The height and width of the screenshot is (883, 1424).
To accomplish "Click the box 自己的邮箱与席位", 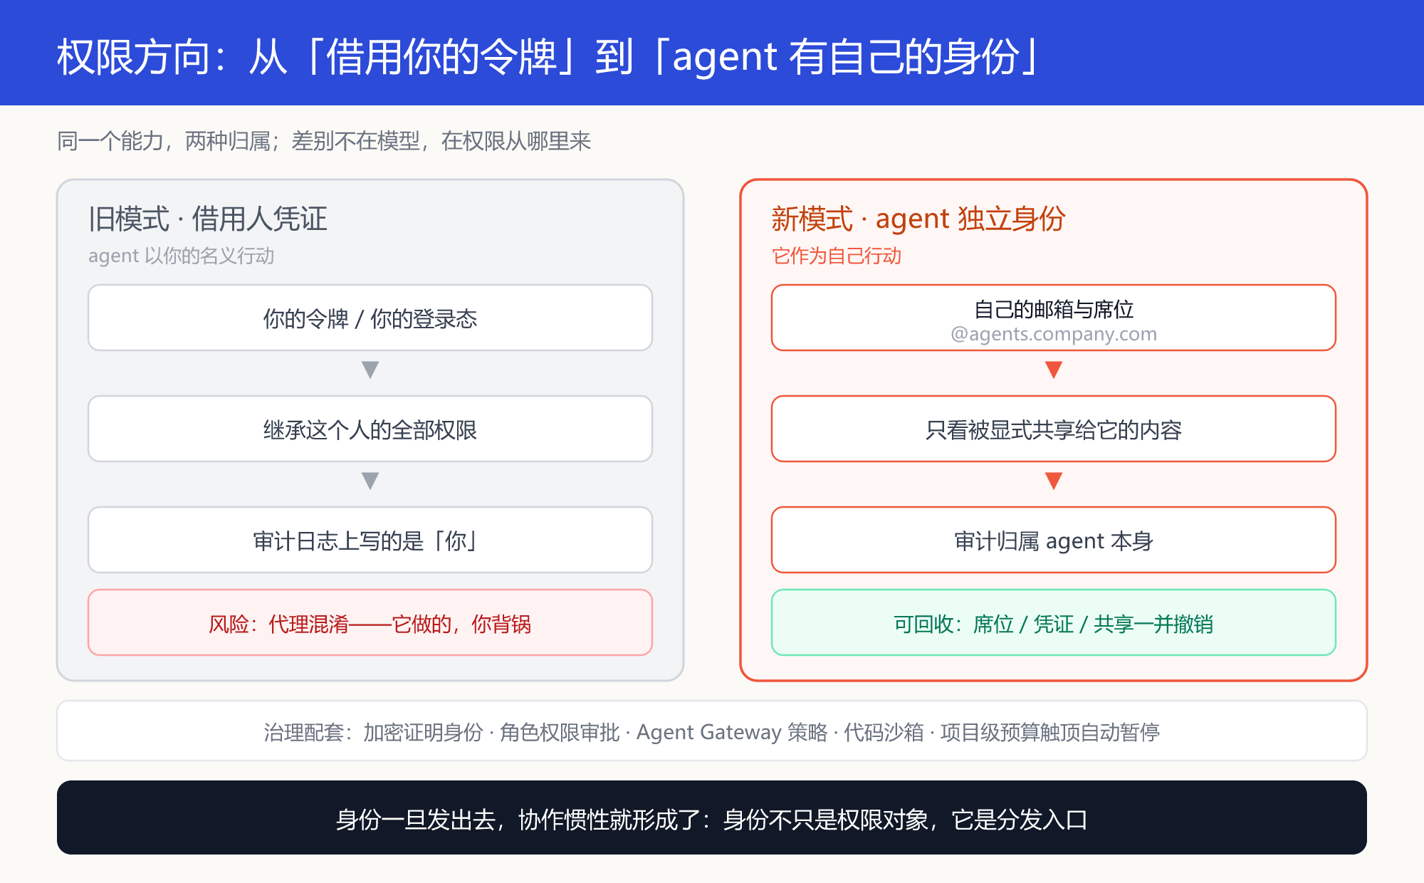I will 1054,318.
